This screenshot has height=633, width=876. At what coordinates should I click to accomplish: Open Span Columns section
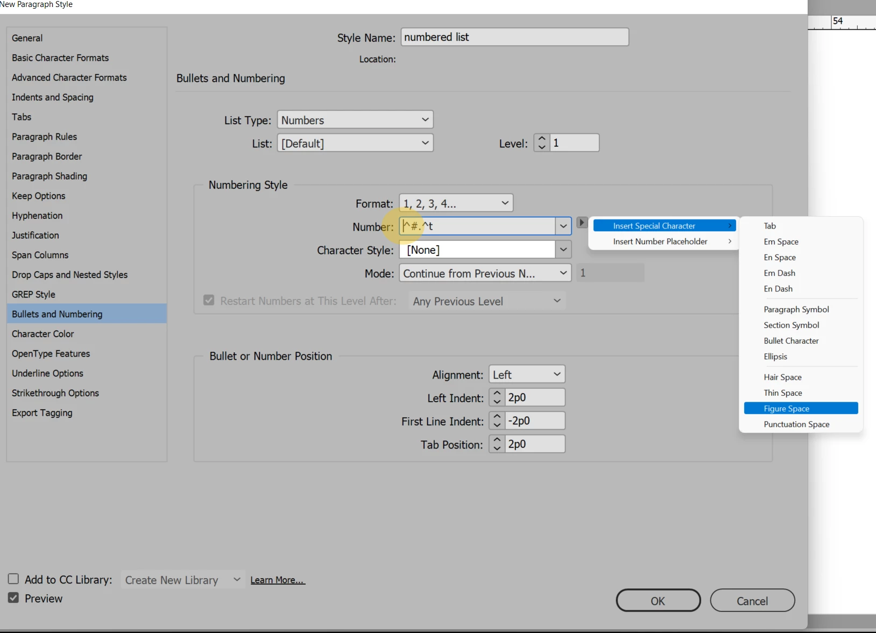pyautogui.click(x=87, y=255)
